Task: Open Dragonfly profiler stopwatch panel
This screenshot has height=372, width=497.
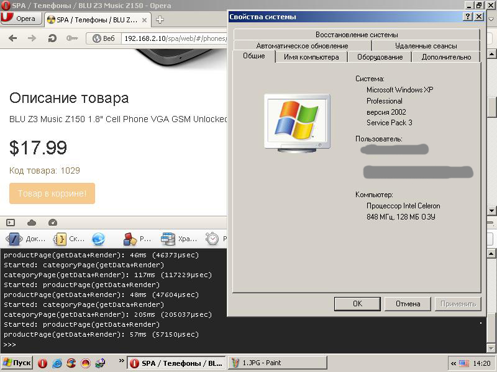Action: tap(212, 239)
